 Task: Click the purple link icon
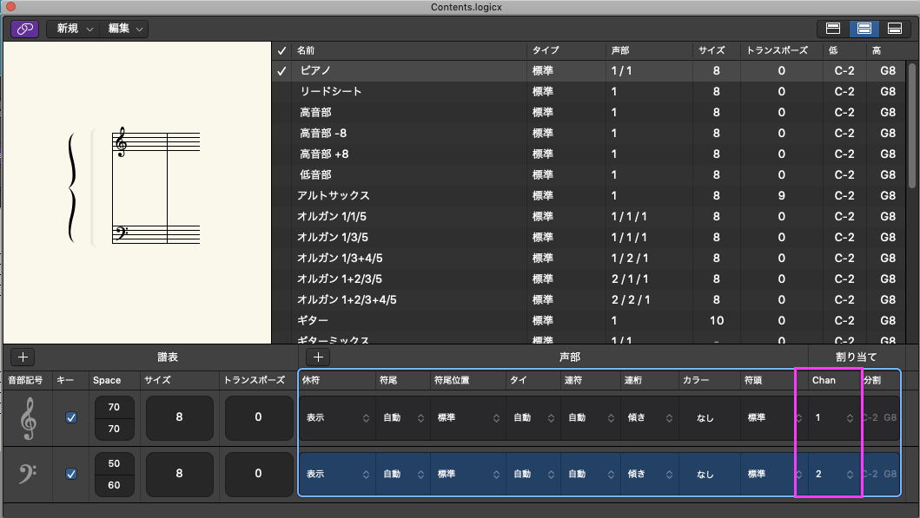pos(24,29)
